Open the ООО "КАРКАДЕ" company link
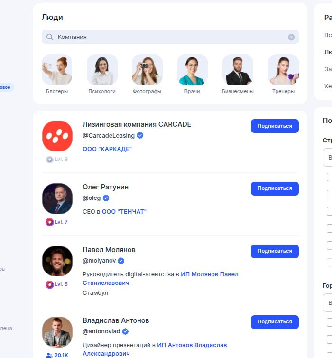 (107, 149)
